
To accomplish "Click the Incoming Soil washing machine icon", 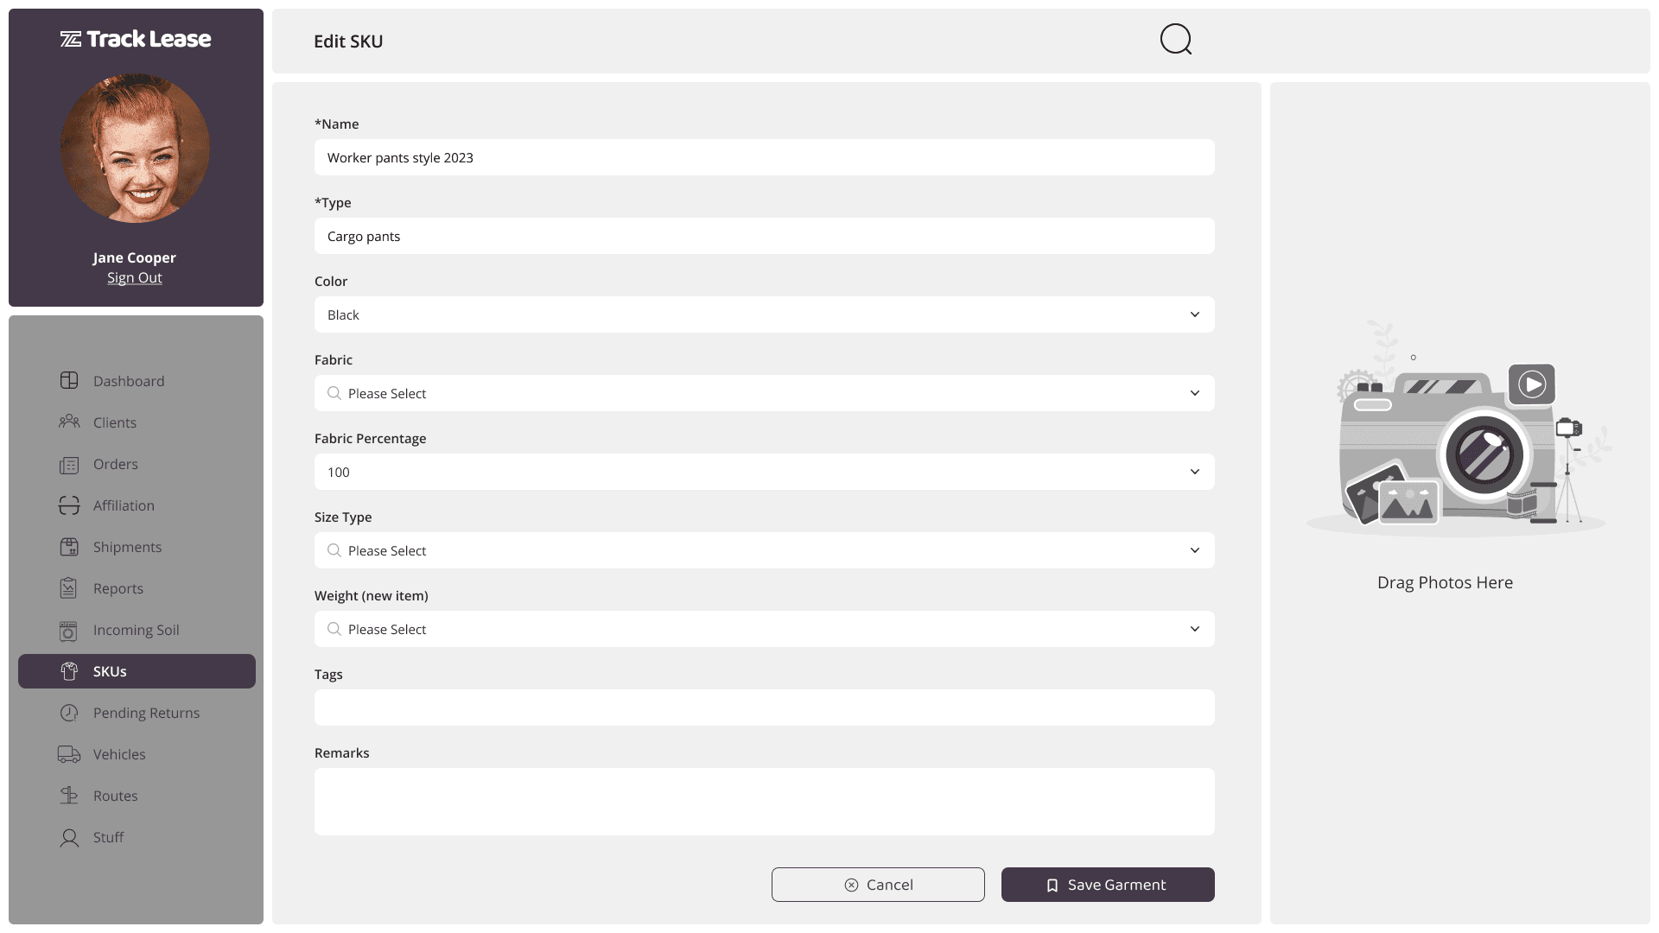I will [69, 631].
